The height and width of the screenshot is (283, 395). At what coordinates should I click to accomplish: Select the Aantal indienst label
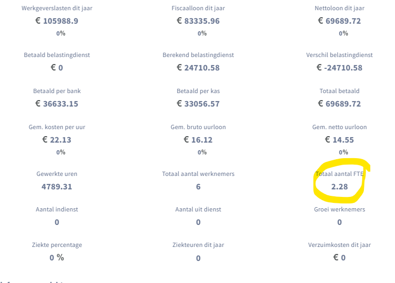(57, 209)
